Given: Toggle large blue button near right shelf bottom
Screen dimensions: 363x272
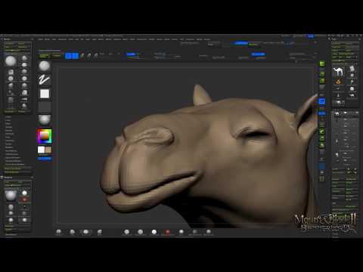Looking at the screenshot, I should (322, 166).
